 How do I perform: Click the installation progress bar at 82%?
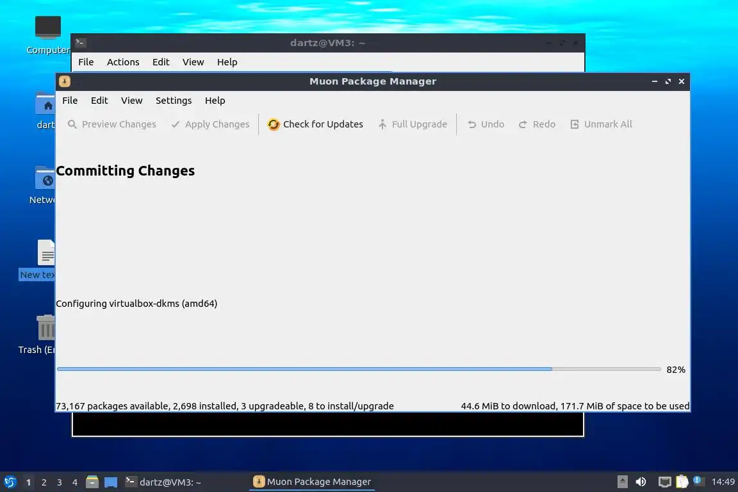(x=359, y=369)
